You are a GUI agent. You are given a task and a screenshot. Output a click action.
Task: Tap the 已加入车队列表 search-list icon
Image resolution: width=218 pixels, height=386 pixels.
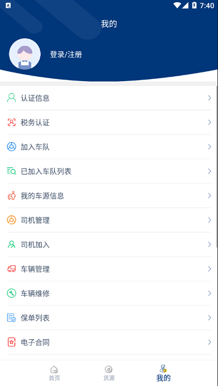(11, 171)
